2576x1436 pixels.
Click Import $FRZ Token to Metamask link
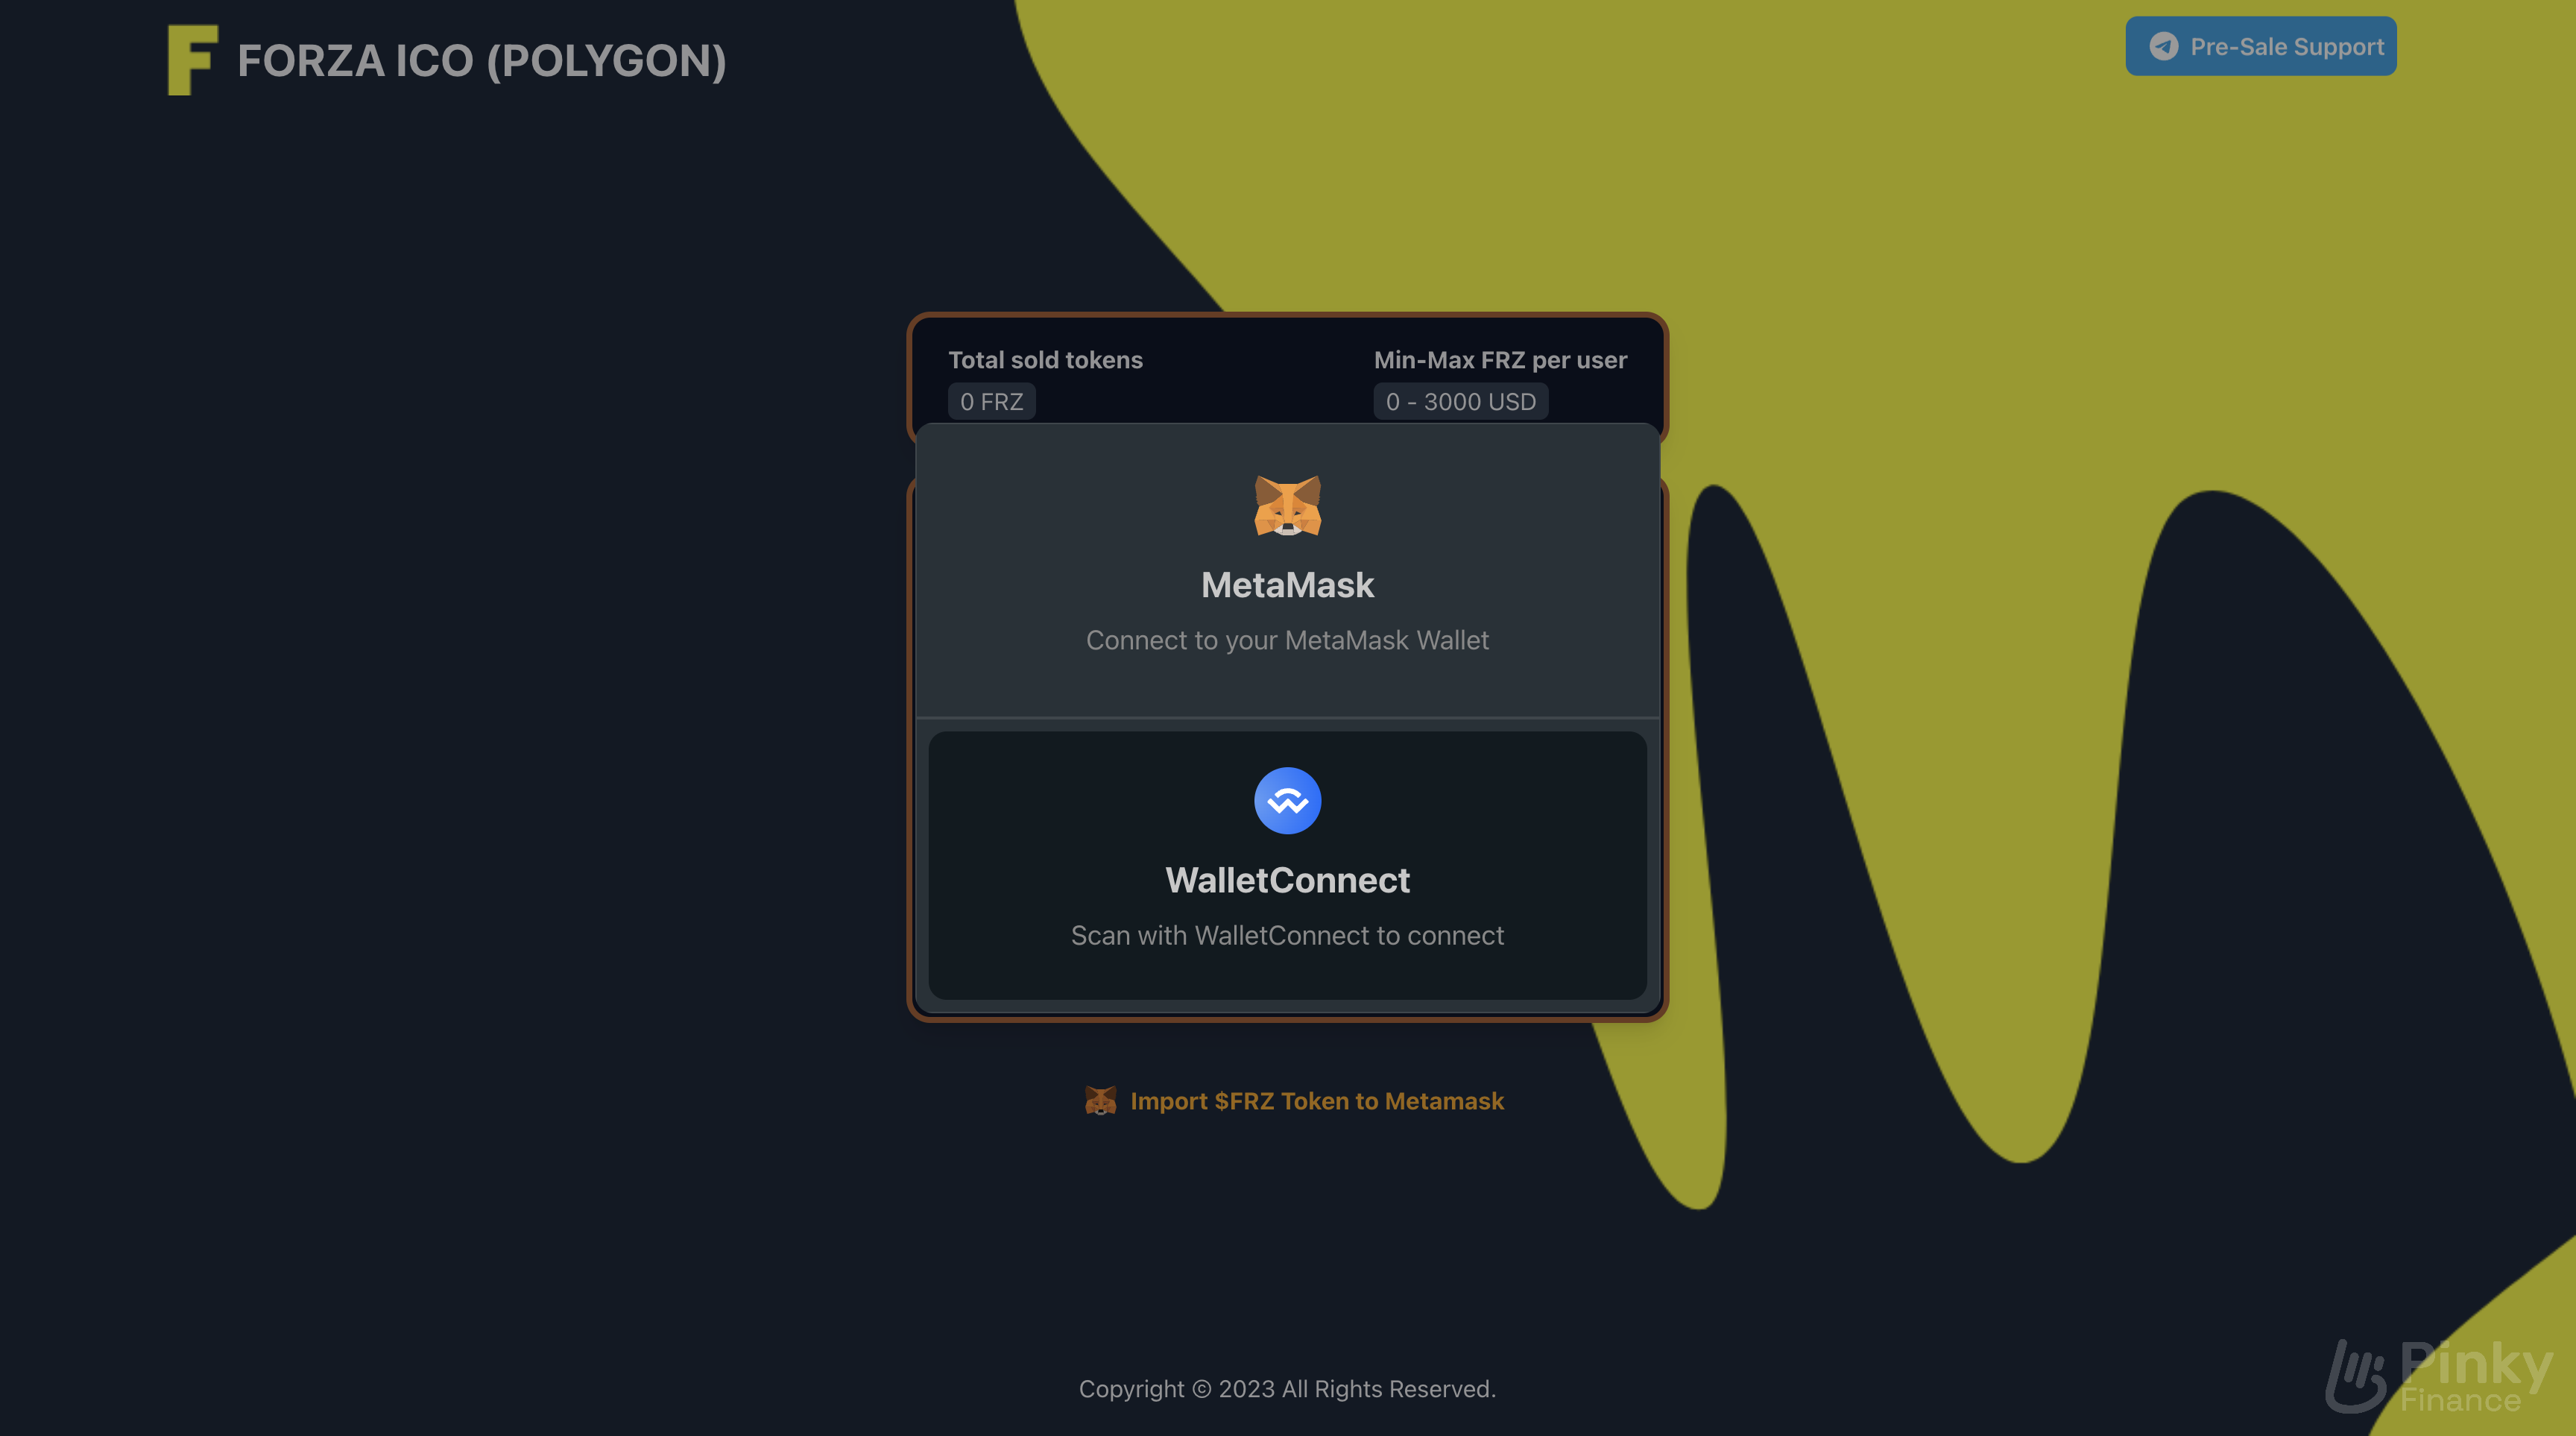[1316, 1100]
